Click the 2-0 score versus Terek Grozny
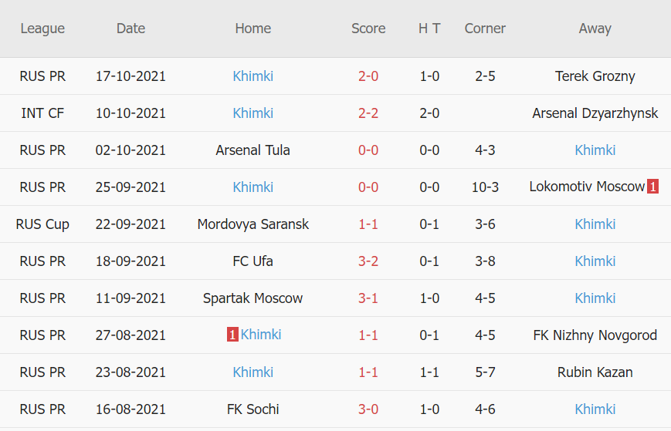 368,76
